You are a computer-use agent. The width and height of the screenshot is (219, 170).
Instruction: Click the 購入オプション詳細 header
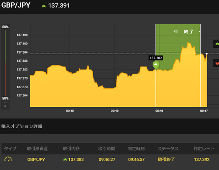22,126
